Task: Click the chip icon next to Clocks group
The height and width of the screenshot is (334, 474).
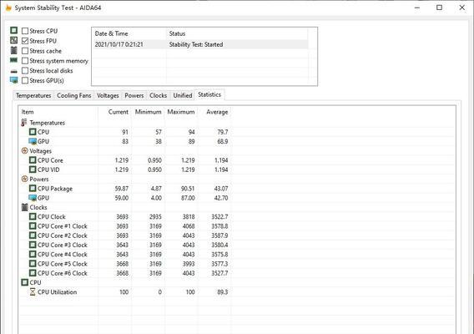Action: (x=25, y=207)
